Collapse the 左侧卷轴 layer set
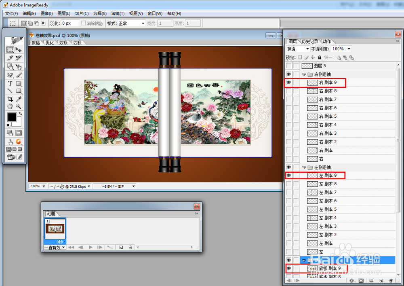Screen dimensions: 404x286 click(x=304, y=167)
